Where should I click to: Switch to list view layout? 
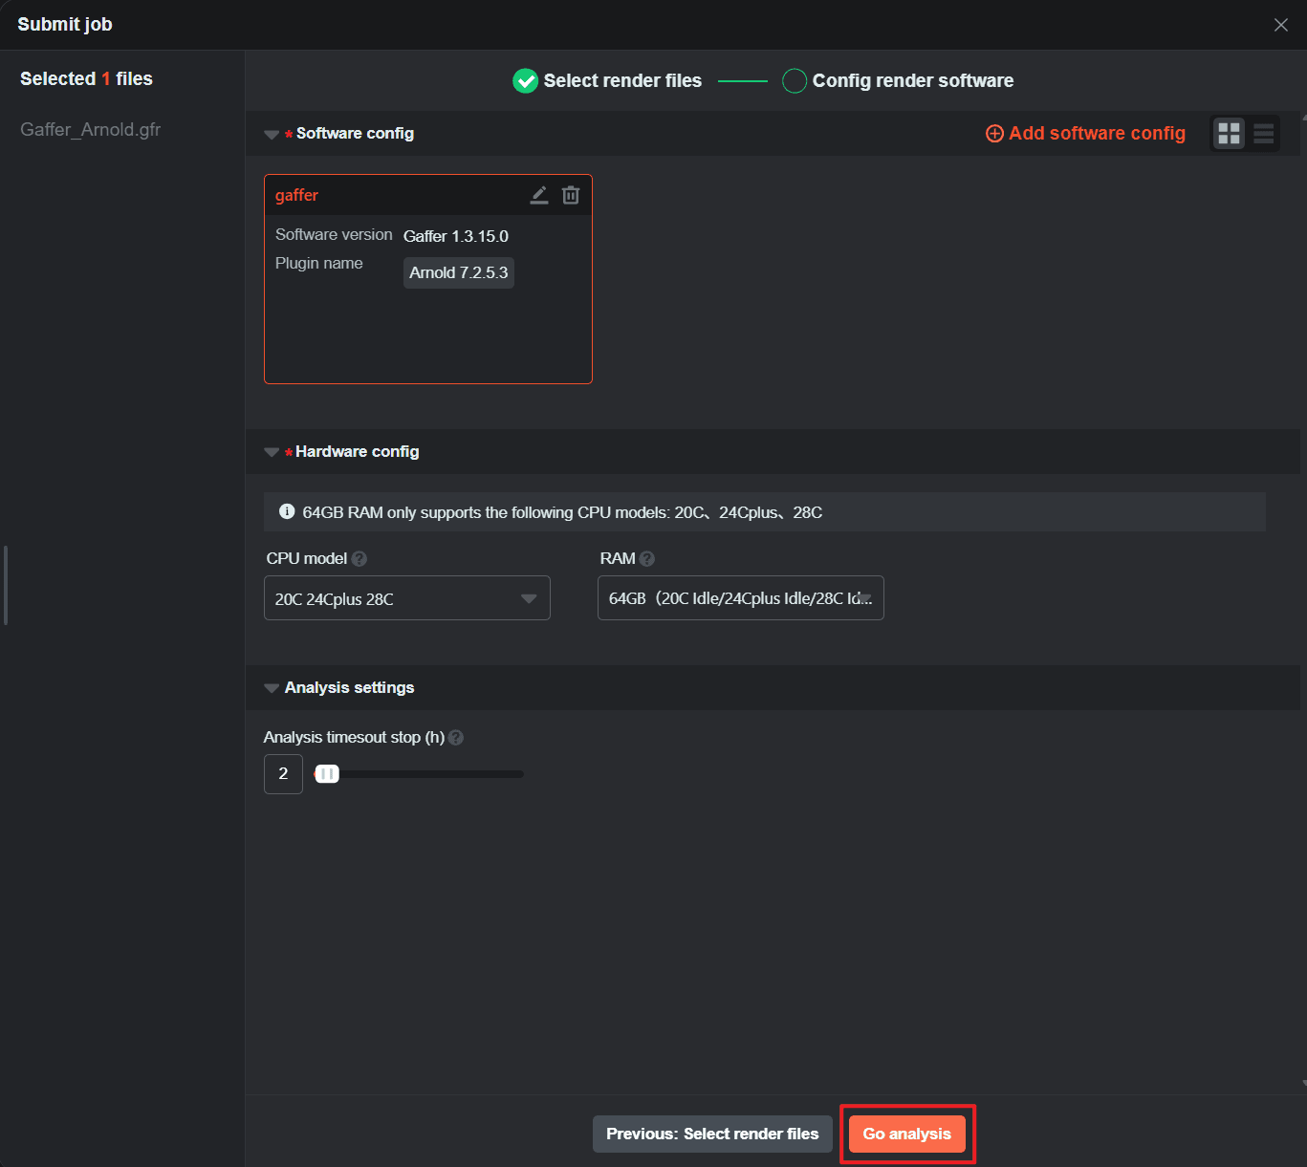pyautogui.click(x=1263, y=134)
